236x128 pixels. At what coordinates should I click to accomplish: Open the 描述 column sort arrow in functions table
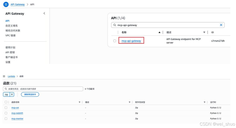[129, 102]
